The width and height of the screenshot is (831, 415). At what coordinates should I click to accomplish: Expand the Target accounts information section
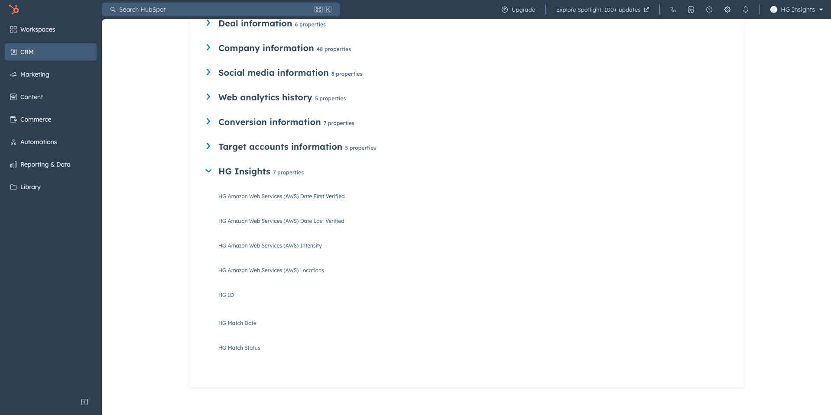coord(208,146)
